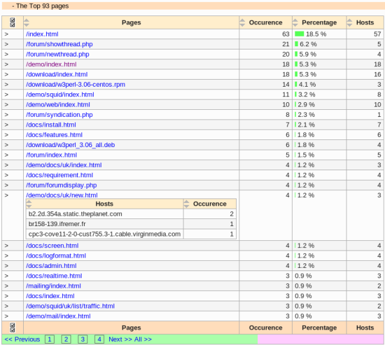
Task: Click the 'The Top 93 pages' heading
Action: point(42,6)
